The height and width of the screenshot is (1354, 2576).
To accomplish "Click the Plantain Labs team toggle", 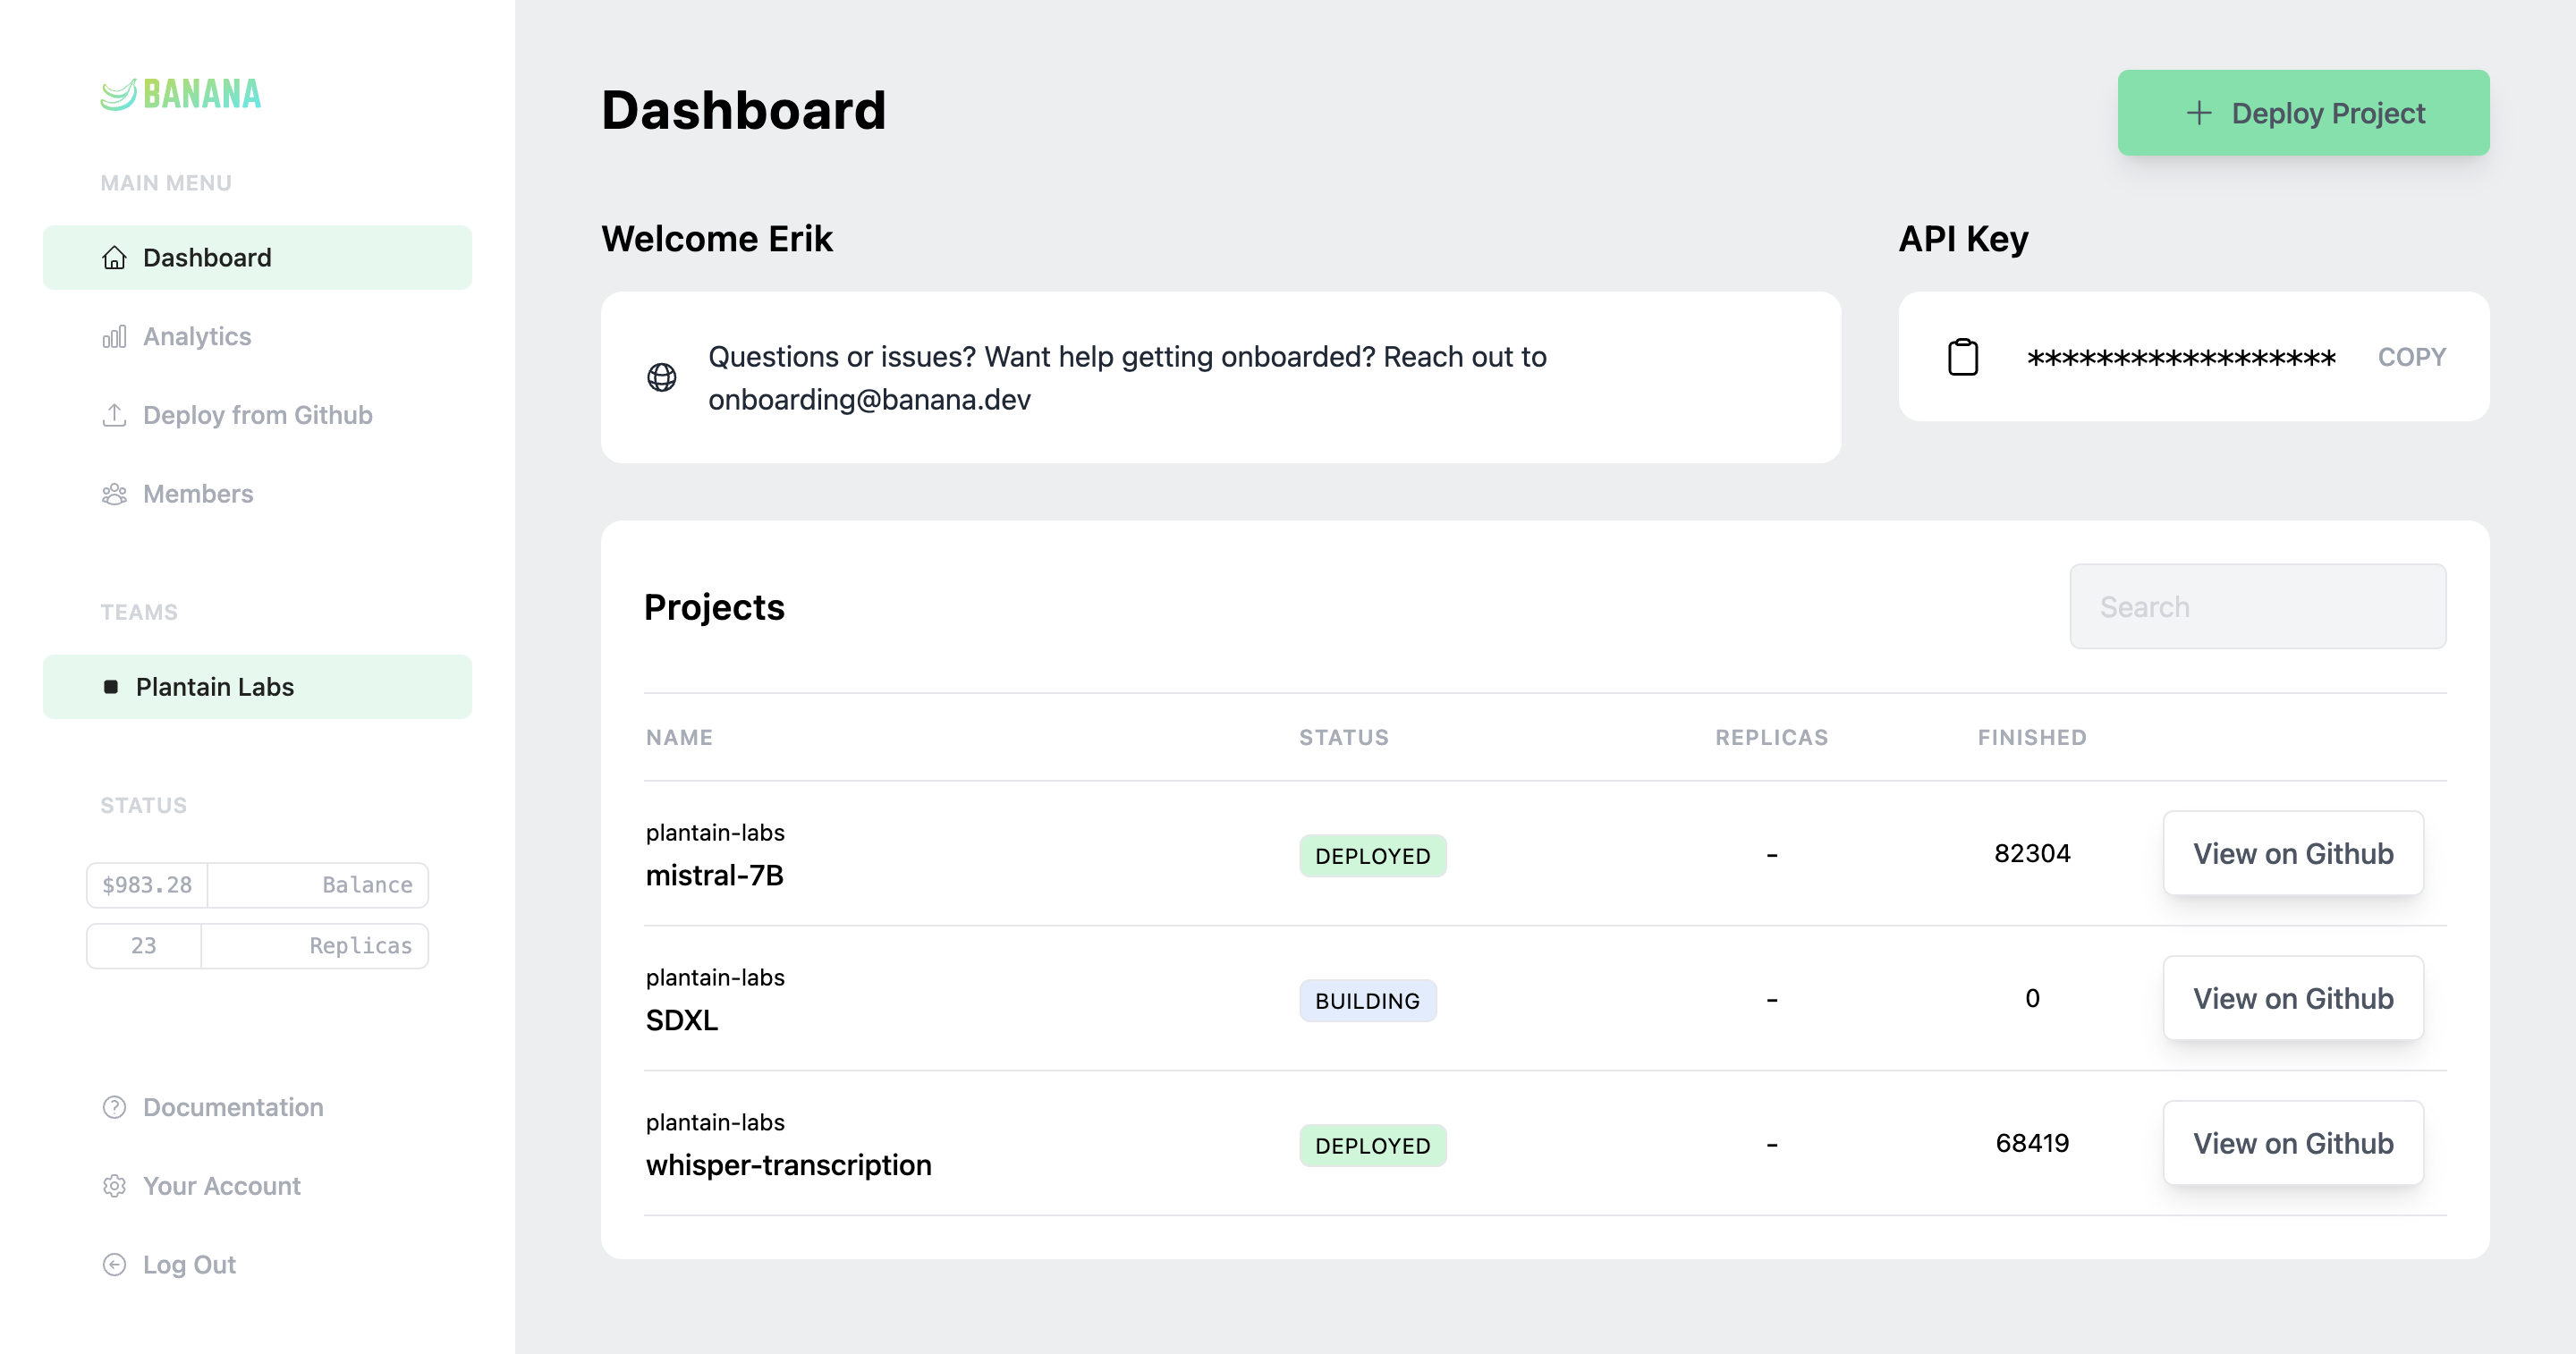I will (254, 686).
